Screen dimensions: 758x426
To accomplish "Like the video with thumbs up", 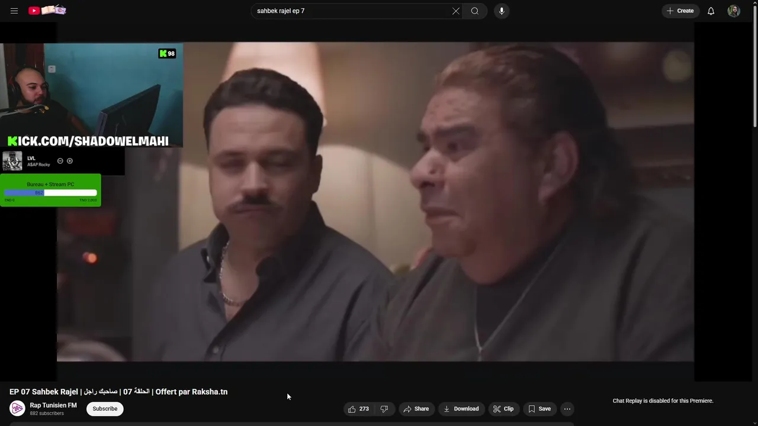I will 359,409.
